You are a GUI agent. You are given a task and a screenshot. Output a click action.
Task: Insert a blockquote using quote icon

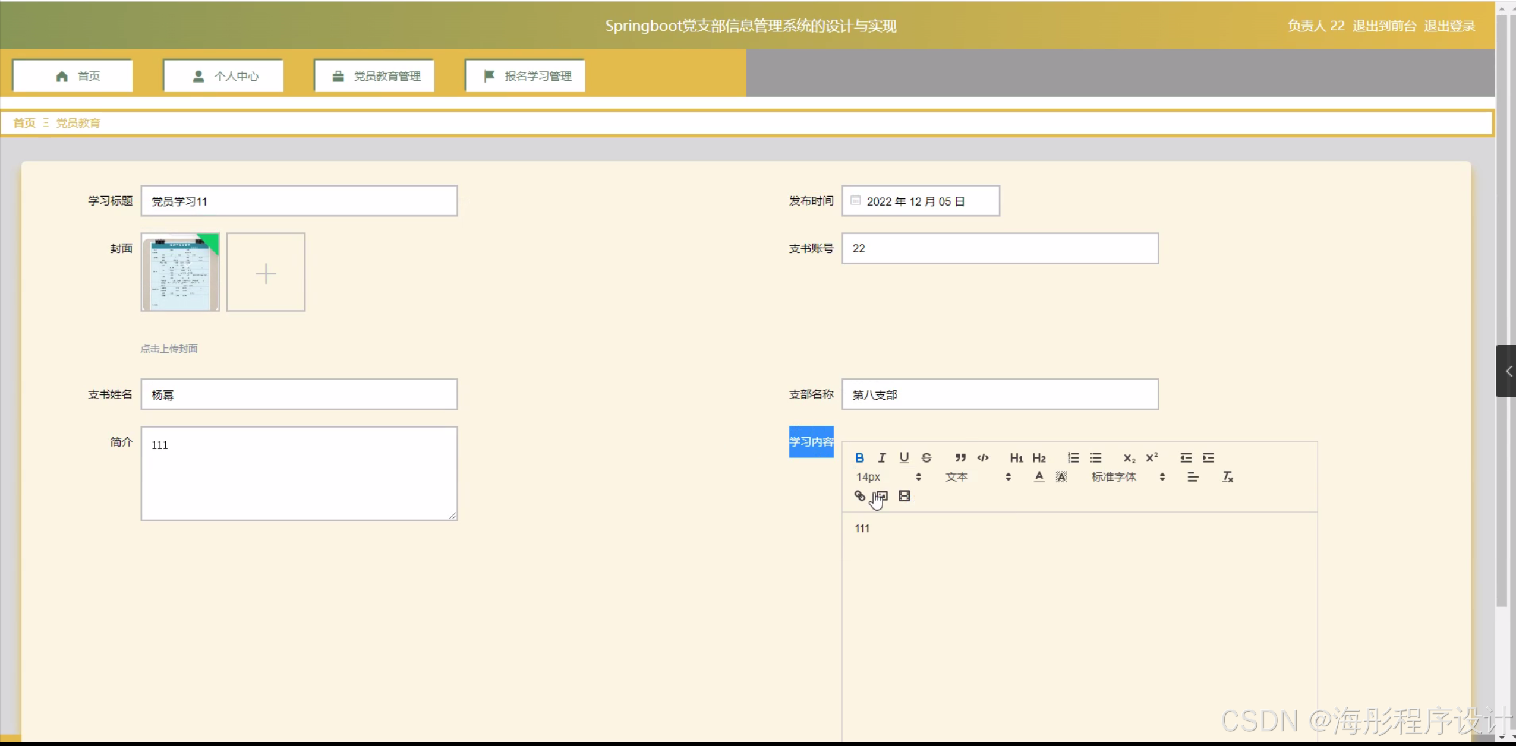[x=960, y=457]
